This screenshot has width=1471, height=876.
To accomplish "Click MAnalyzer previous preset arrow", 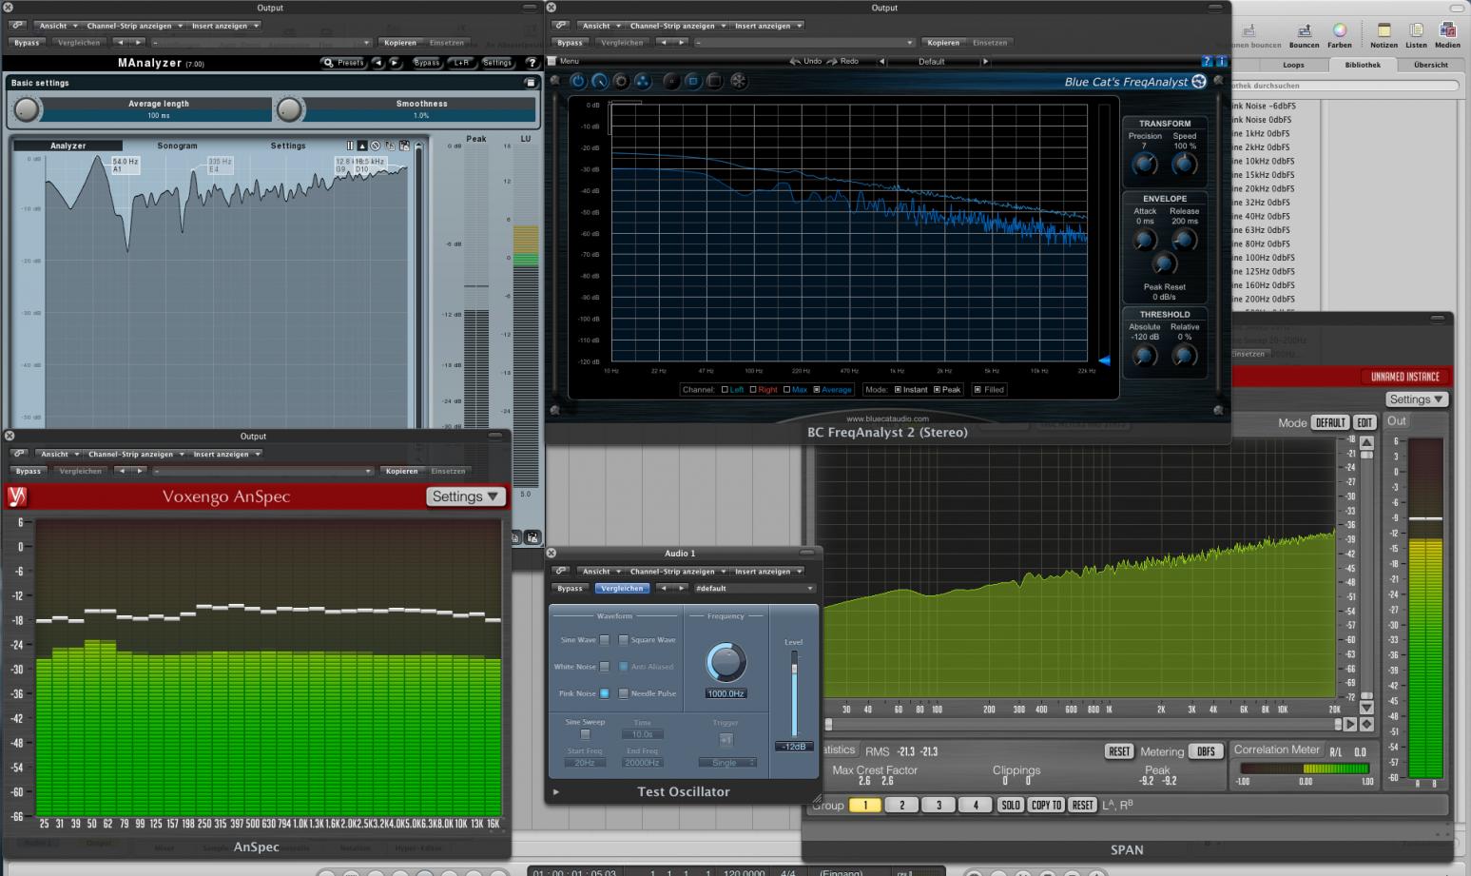I will pos(377,63).
